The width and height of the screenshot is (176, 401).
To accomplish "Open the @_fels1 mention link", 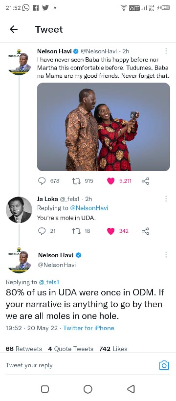I will pyautogui.click(x=49, y=282).
